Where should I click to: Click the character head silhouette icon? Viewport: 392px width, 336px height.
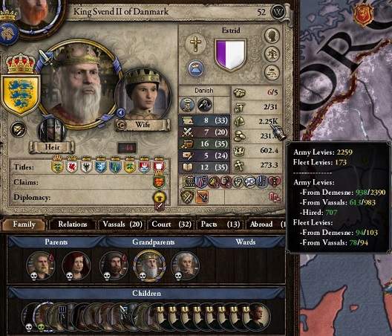tap(272, 36)
